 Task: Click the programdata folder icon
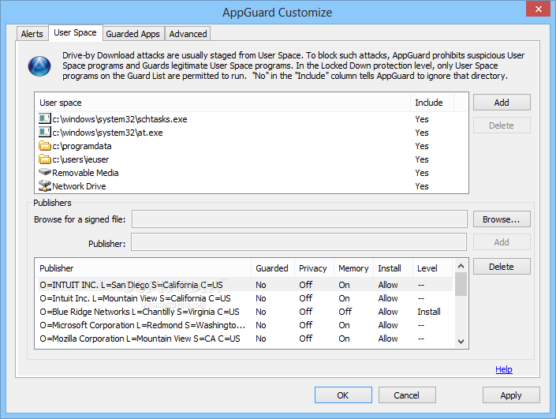click(45, 146)
